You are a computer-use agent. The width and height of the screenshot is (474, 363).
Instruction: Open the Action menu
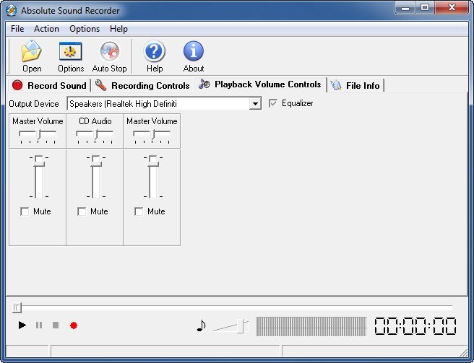point(46,29)
